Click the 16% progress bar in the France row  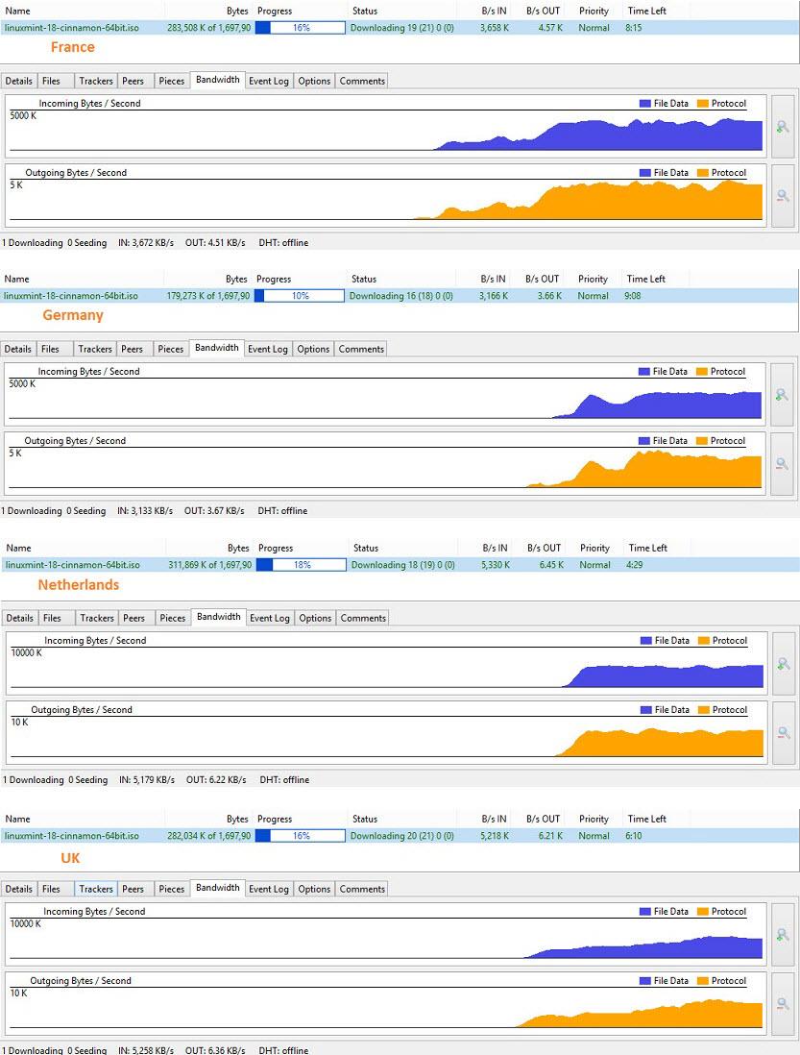301,28
